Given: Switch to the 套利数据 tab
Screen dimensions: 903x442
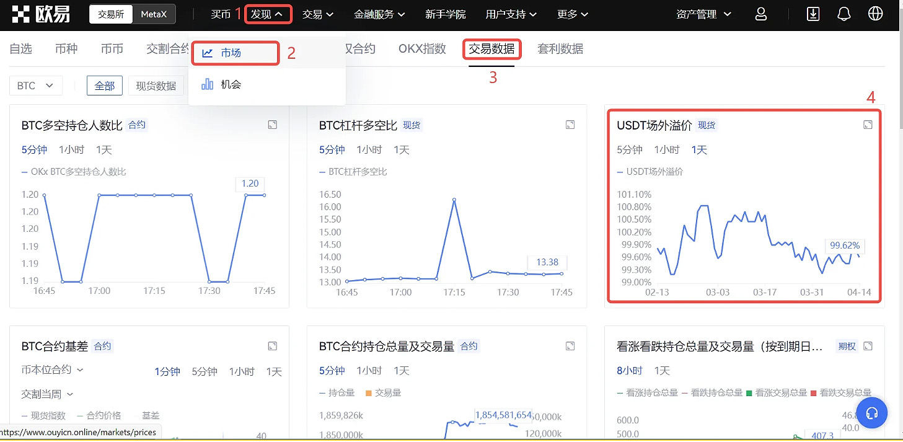Looking at the screenshot, I should coord(560,49).
